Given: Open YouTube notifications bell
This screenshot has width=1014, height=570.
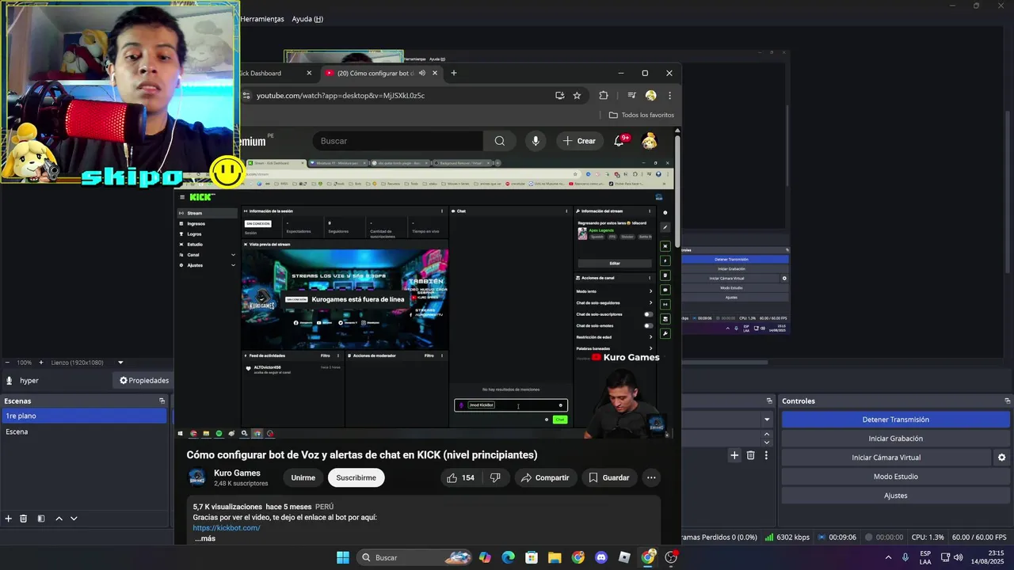Looking at the screenshot, I should (620, 141).
